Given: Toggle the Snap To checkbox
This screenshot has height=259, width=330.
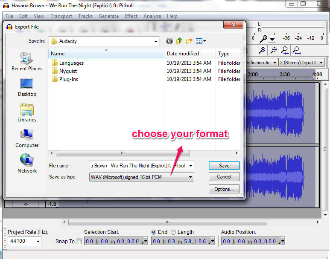Looking at the screenshot, I should [79, 242].
